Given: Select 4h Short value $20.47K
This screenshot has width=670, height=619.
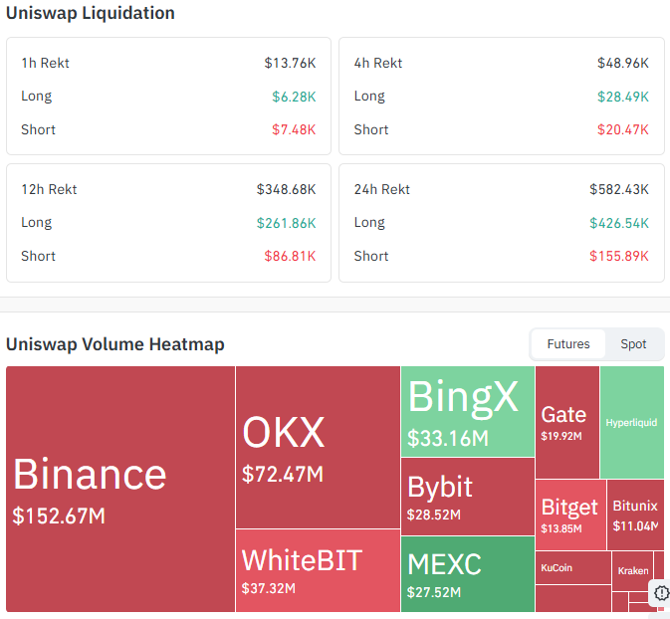Looking at the screenshot, I should pos(623,129).
